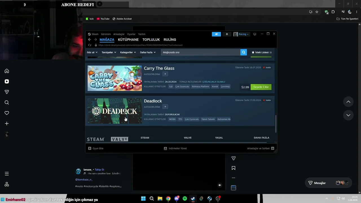Viewport: 361px width, 203px height.
Task: Open Chrome's three-dot menu
Action: [x=356, y=12]
